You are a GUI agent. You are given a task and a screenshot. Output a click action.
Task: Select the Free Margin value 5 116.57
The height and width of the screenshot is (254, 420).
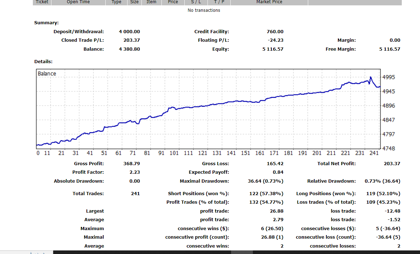click(390, 49)
